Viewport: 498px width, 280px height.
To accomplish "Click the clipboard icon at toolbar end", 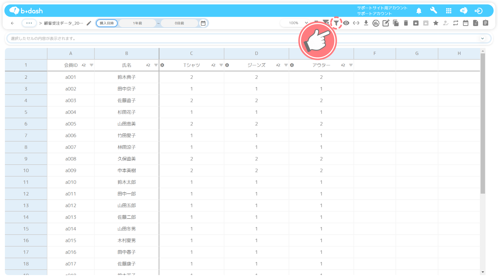I will 486,23.
